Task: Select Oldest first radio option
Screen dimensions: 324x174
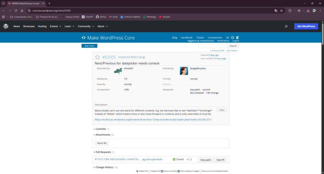Action: pyautogui.click(x=137, y=171)
